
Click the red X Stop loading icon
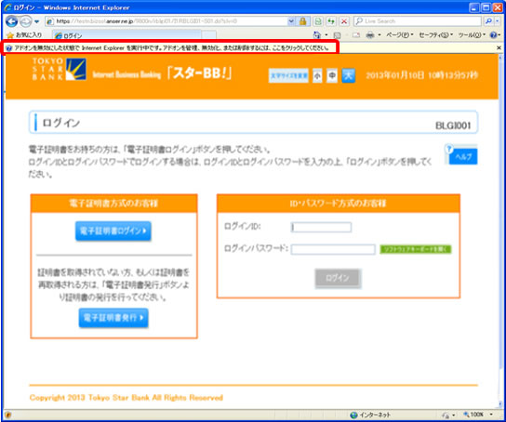[x=344, y=21]
